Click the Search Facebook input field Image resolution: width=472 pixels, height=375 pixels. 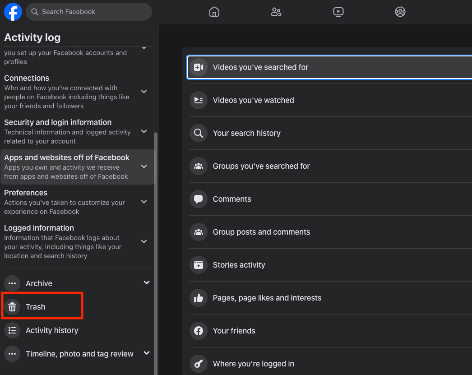point(93,12)
